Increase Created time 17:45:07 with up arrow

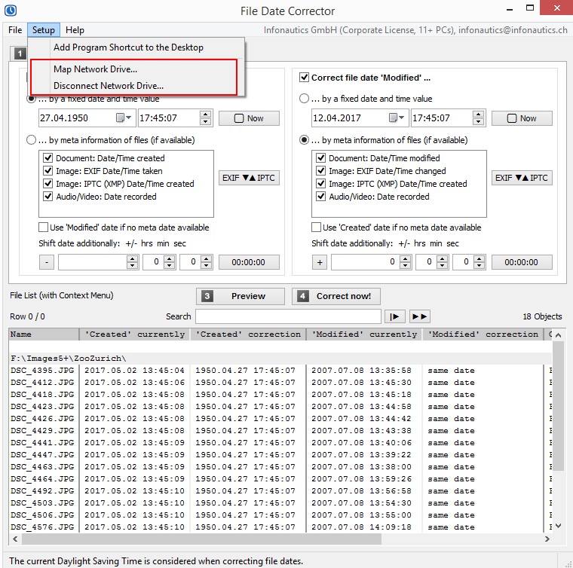point(205,115)
